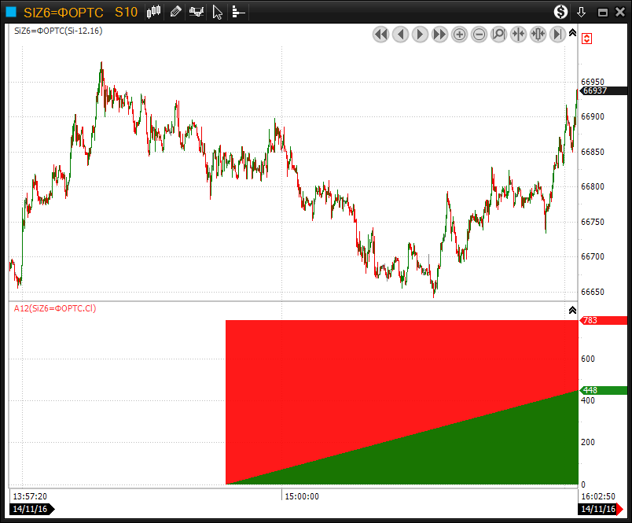Open the indicators chart icon

click(197, 12)
